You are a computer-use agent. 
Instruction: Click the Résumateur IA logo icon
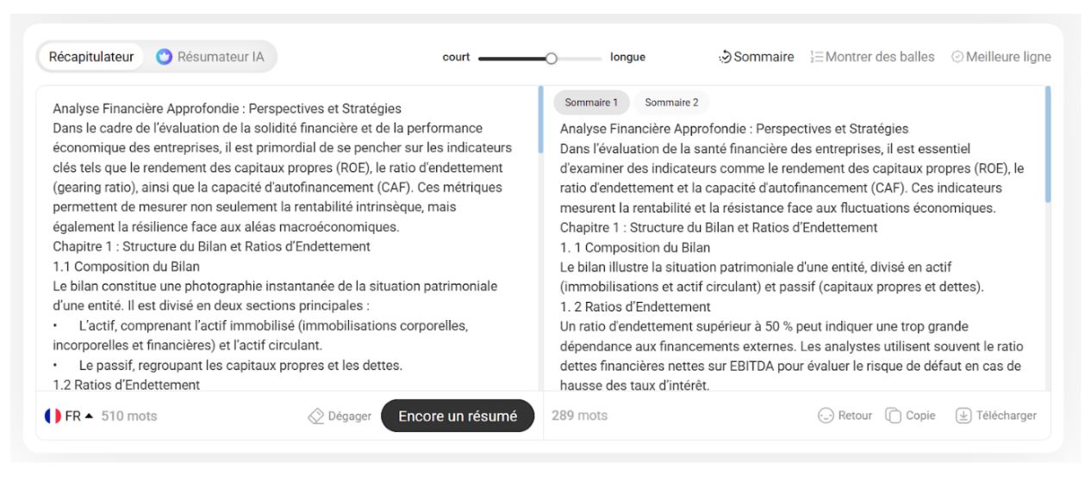click(164, 58)
